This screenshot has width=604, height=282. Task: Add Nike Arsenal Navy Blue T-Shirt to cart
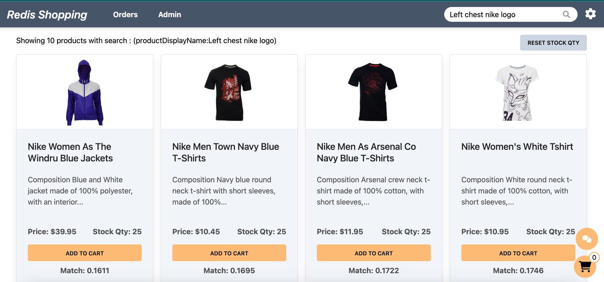[374, 253]
